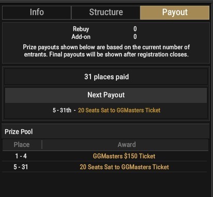Switch to the Info tab
The width and height of the screenshot is (213, 197).
37,12
